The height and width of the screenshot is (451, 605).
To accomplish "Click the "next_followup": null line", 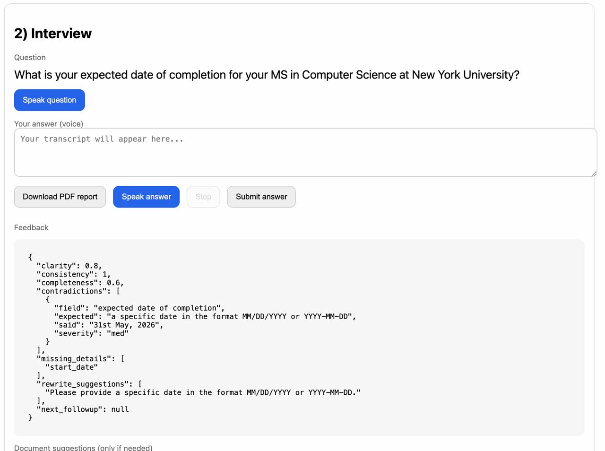I will click(83, 409).
